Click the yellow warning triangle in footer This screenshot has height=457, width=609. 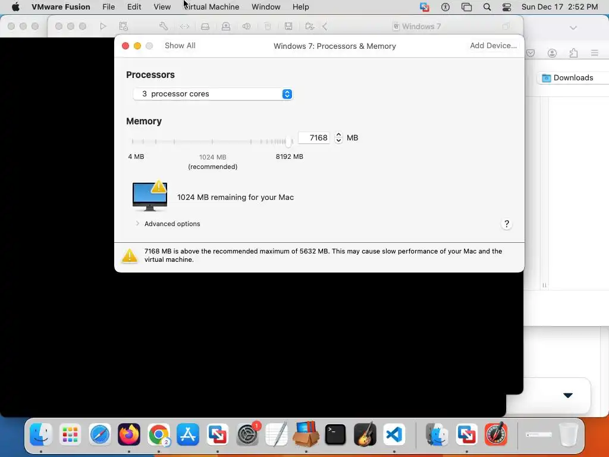coord(130,255)
